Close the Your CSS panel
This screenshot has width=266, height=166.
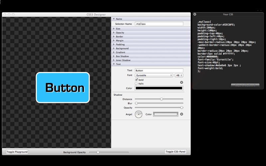[x=195, y=14]
